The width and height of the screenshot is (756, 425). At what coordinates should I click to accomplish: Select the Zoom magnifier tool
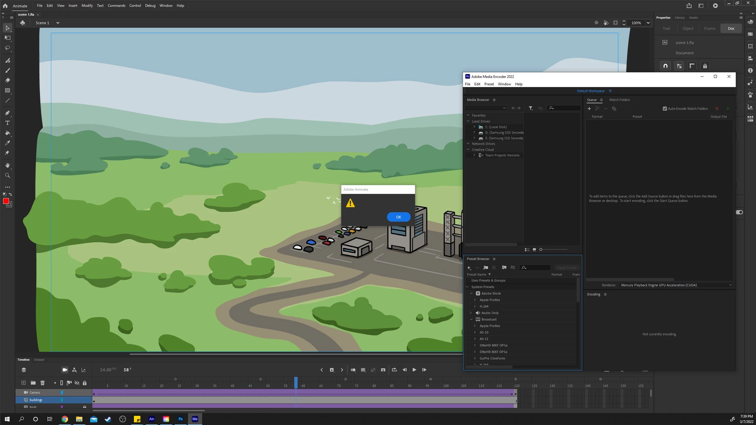pos(7,176)
